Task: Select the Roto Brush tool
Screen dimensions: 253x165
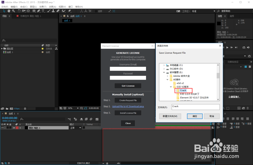Action: point(64,11)
